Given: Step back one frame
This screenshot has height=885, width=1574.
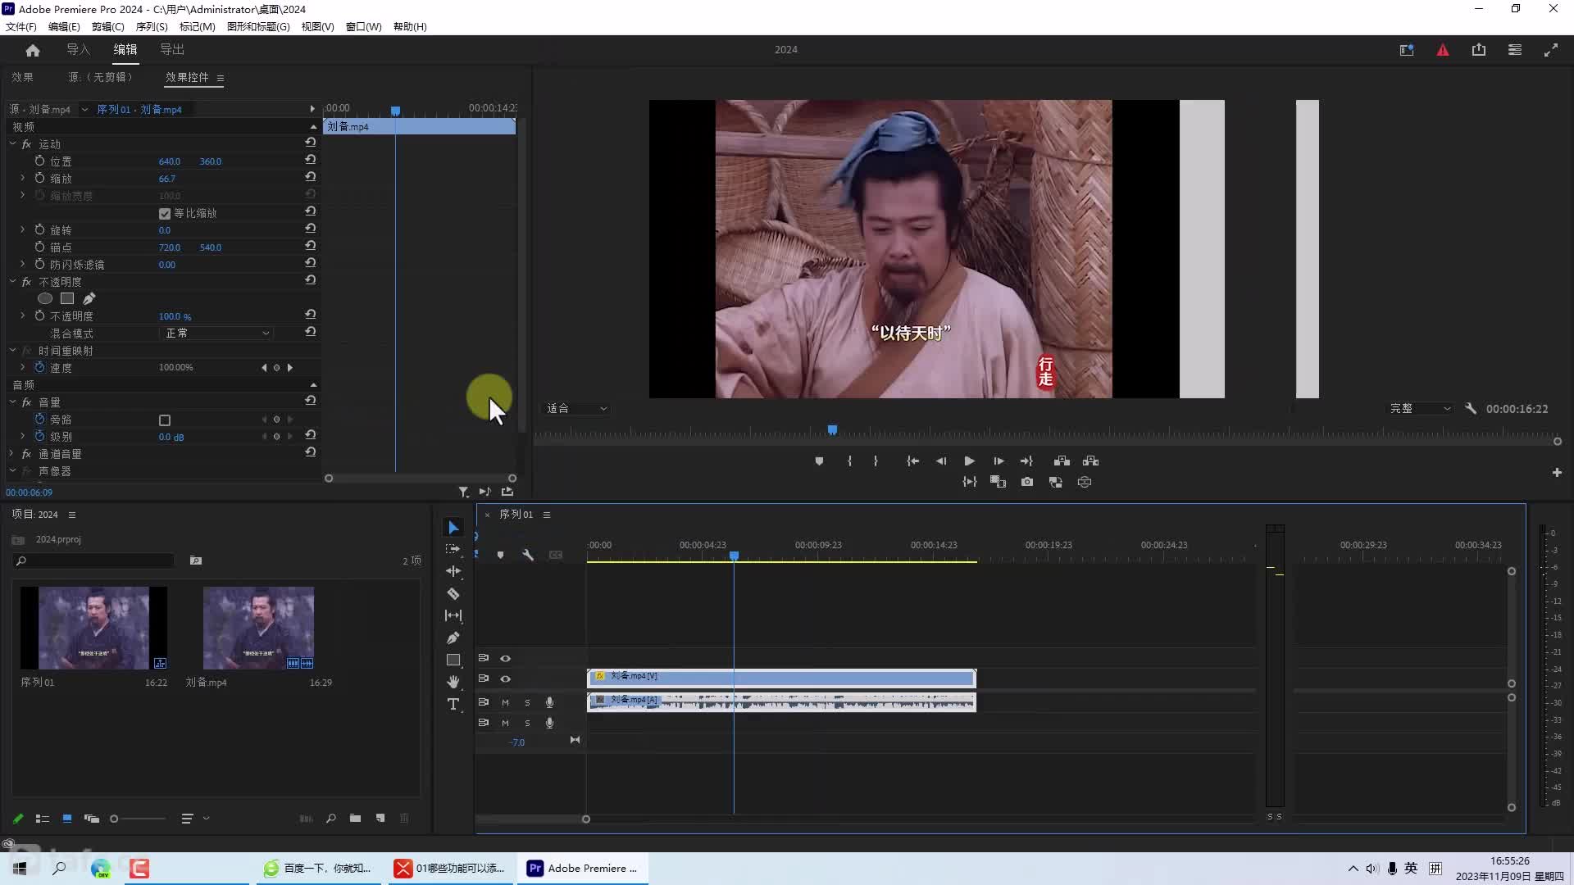Looking at the screenshot, I should (x=941, y=461).
